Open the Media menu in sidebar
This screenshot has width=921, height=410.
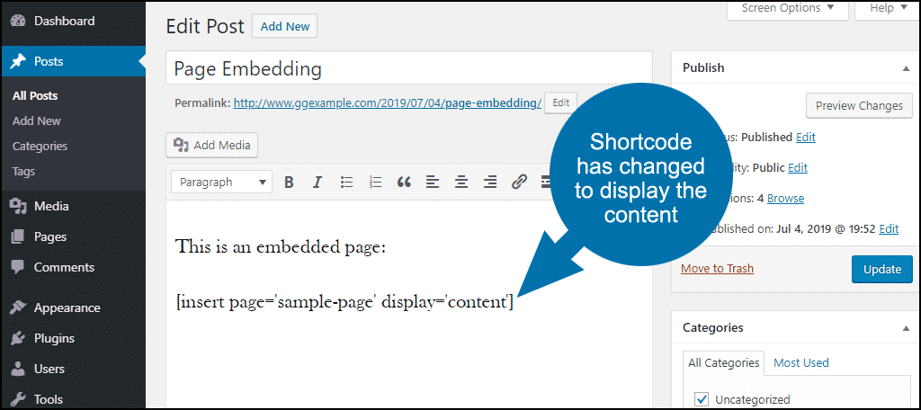51,207
